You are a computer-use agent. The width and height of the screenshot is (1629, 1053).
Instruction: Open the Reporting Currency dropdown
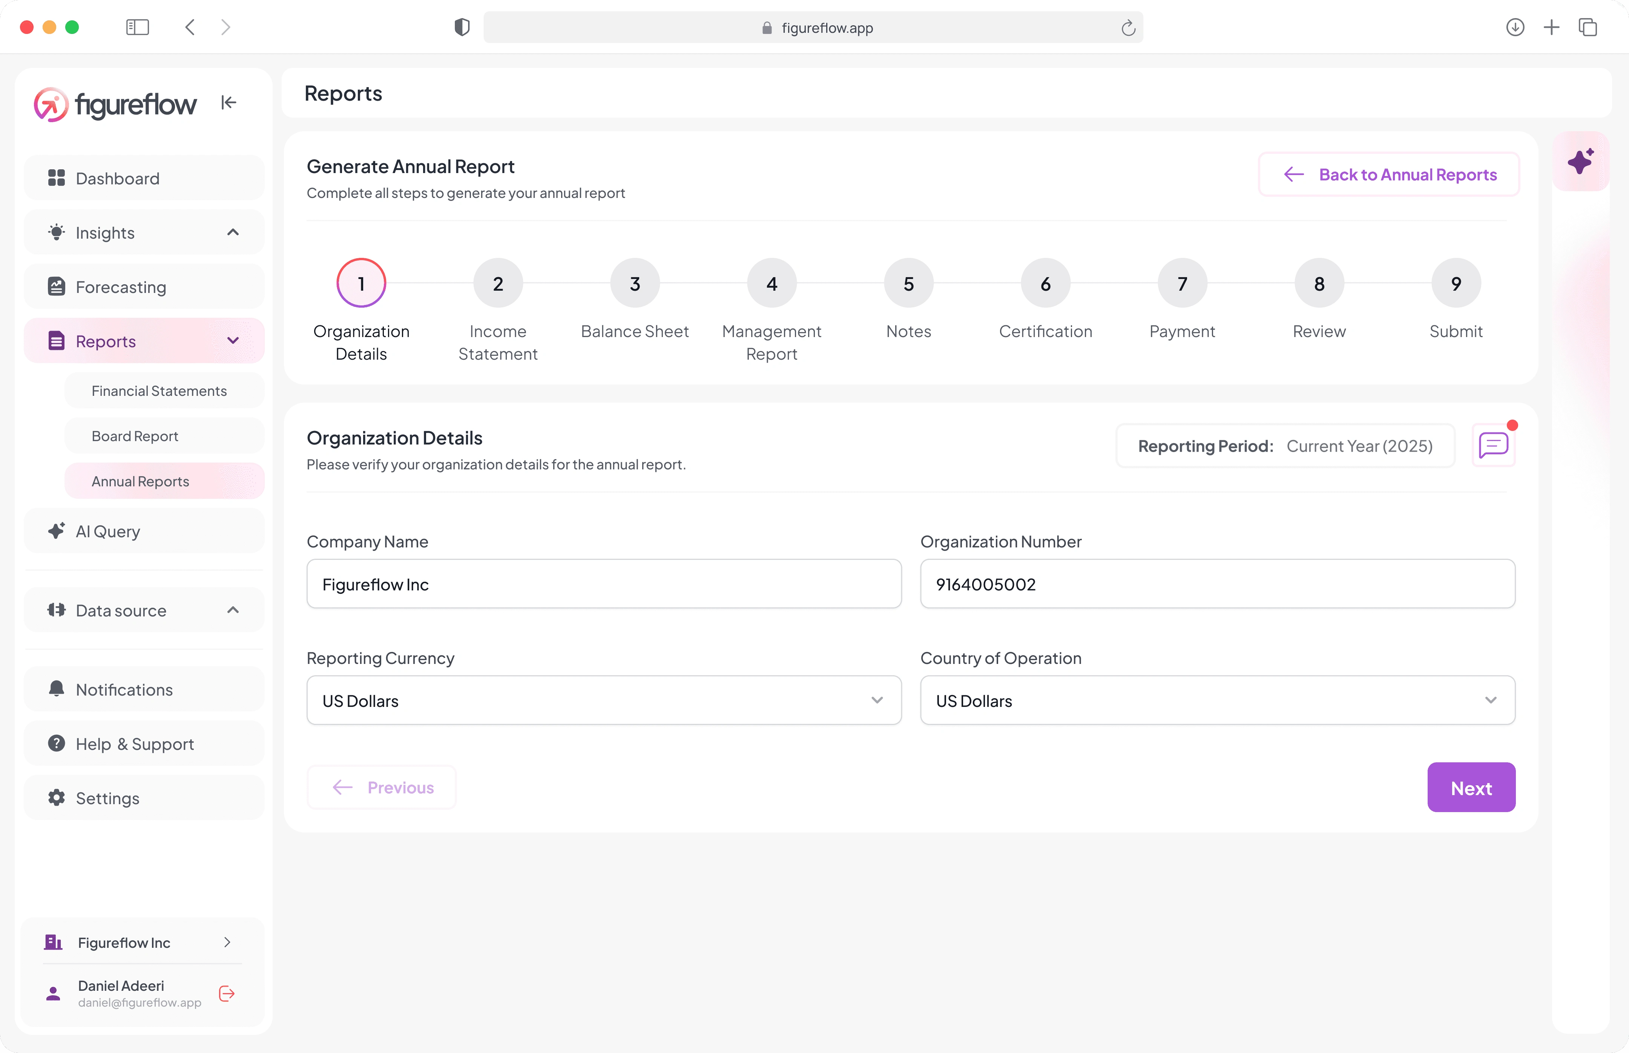pyautogui.click(x=604, y=700)
